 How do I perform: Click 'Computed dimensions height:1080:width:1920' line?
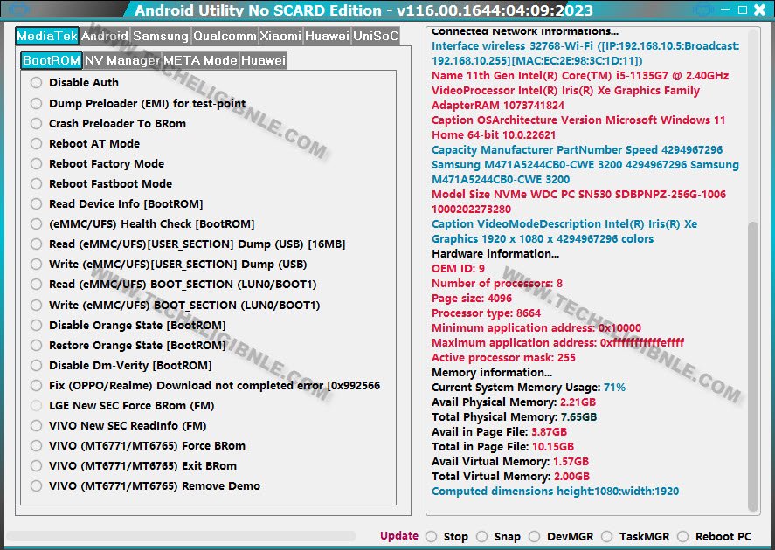coord(555,491)
